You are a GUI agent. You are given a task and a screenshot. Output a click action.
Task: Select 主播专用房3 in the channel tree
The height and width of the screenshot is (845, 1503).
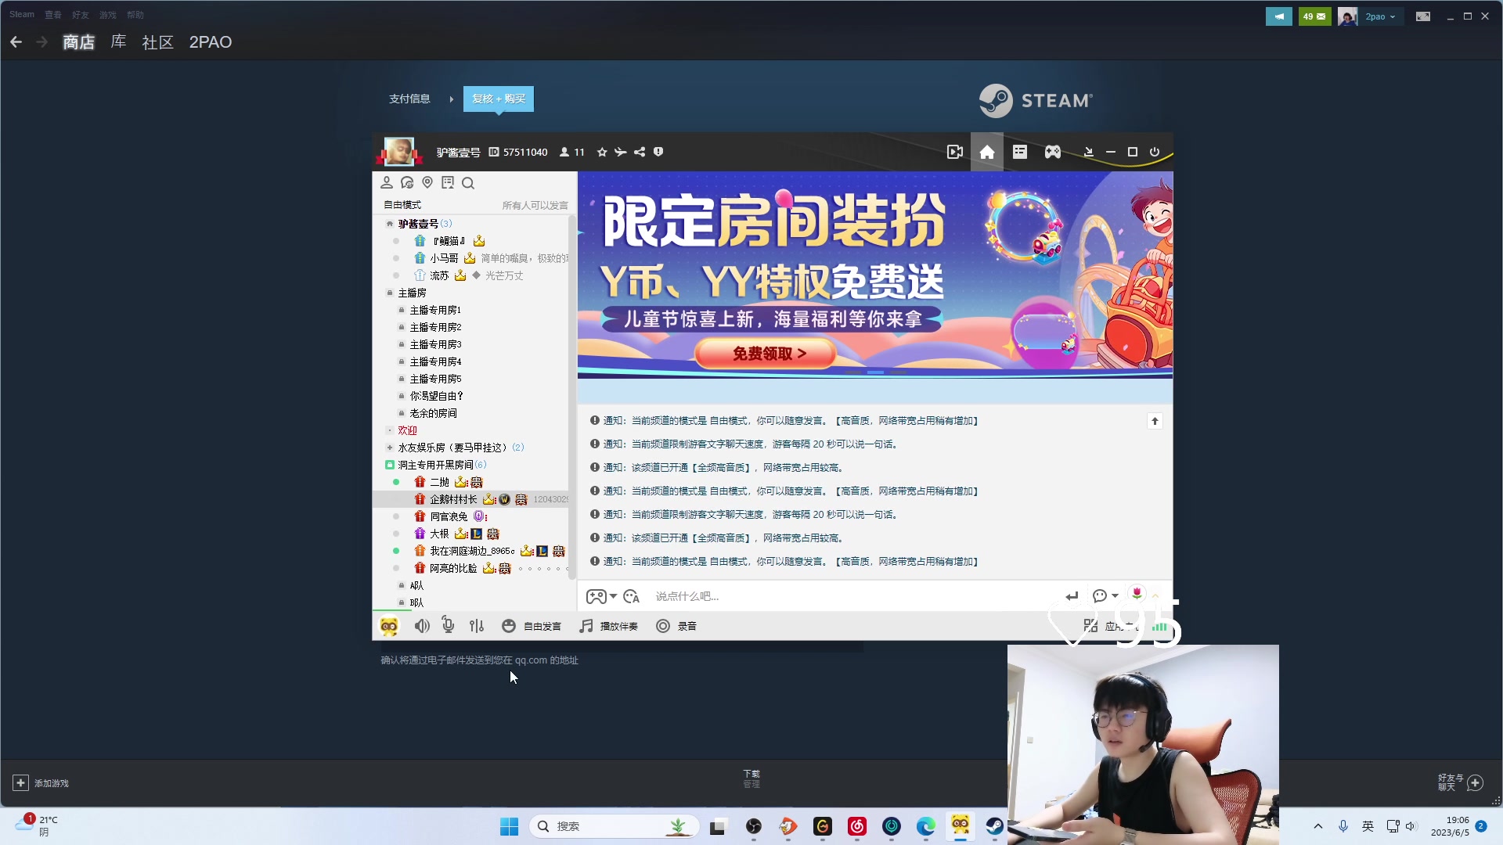(x=435, y=344)
